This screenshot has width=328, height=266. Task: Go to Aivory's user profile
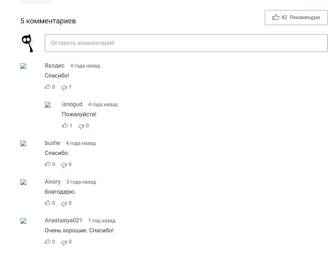click(x=53, y=182)
